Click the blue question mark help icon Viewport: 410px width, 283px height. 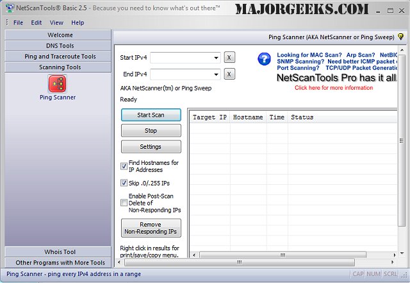point(264,58)
